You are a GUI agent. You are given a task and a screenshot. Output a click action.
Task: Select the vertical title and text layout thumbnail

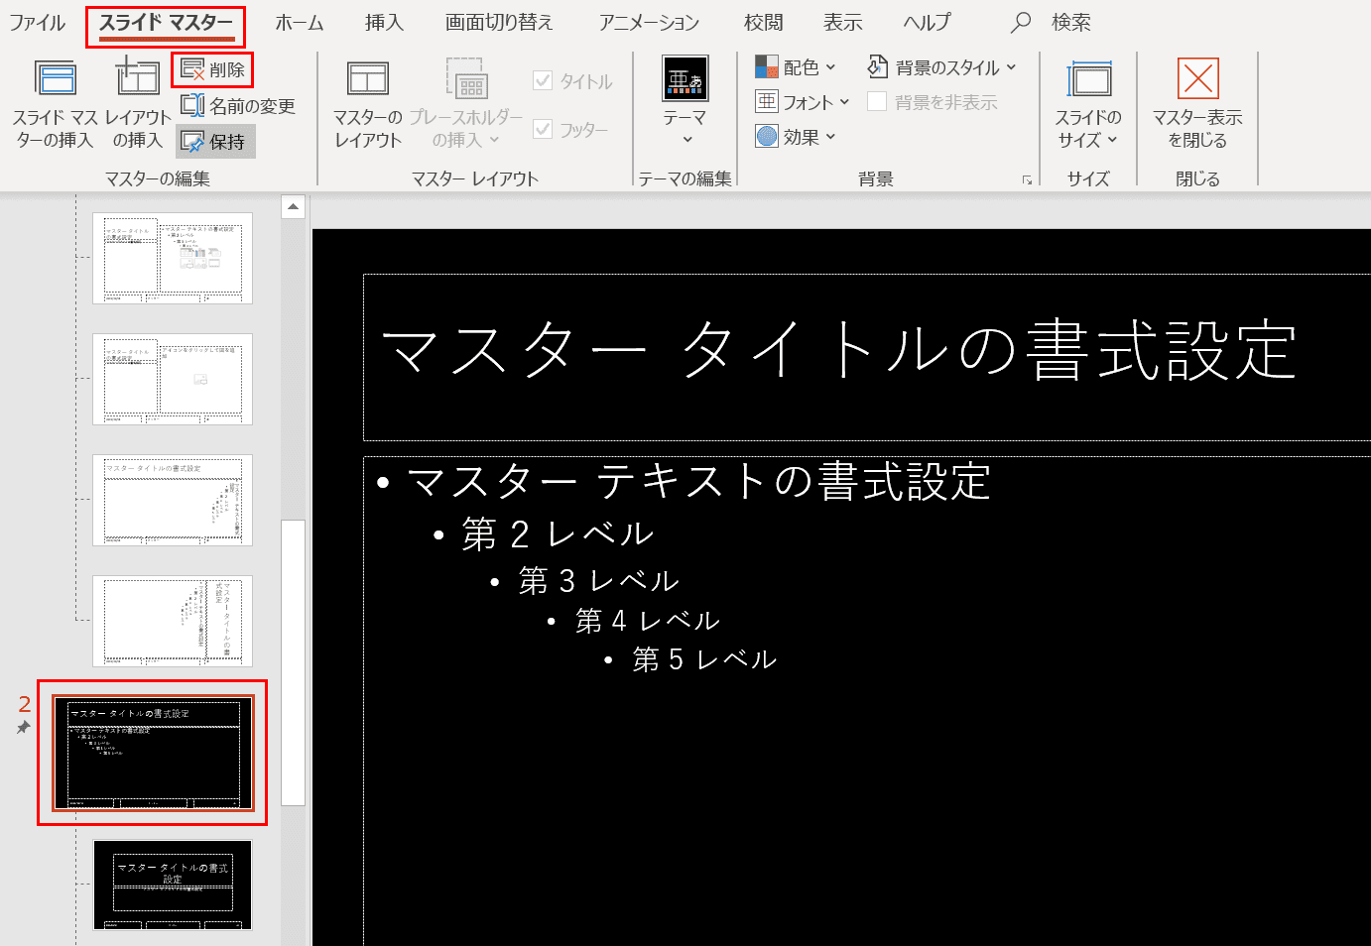(x=173, y=621)
